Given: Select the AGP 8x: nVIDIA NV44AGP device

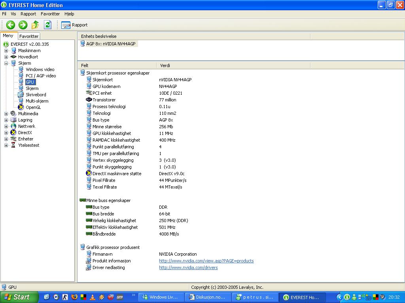Looking at the screenshot, I should (111, 44).
